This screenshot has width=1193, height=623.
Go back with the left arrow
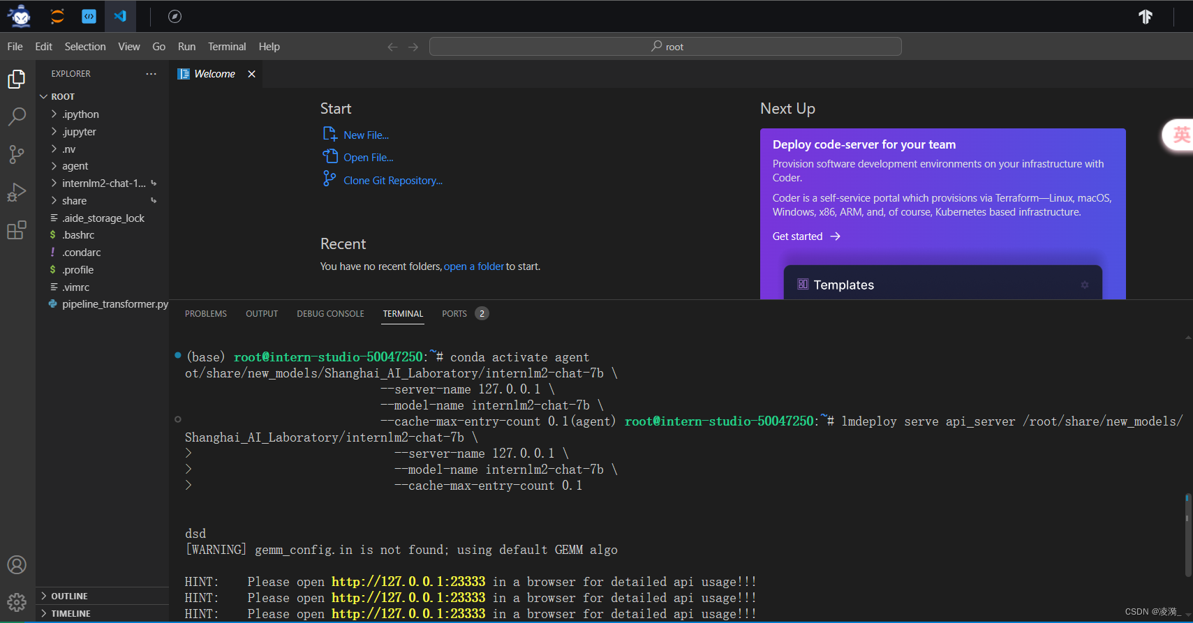[392, 47]
